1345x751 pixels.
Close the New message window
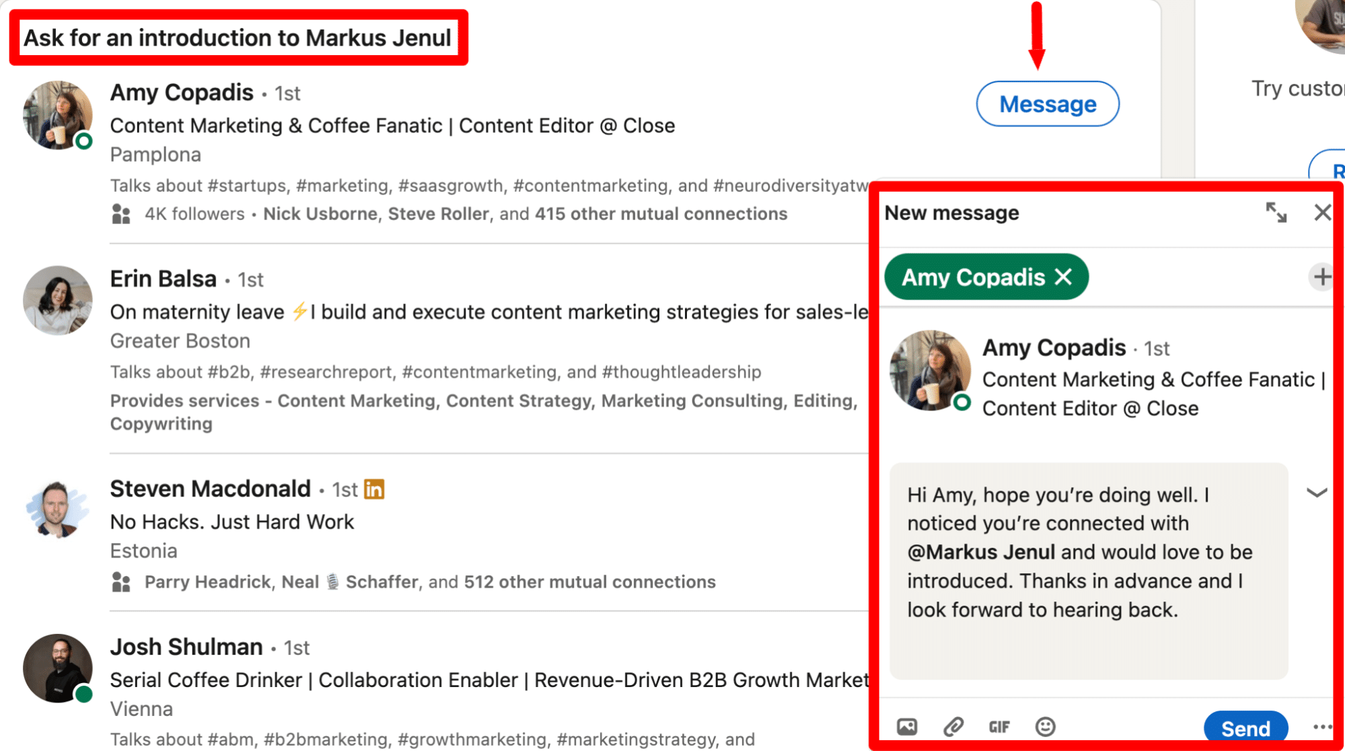click(x=1322, y=213)
